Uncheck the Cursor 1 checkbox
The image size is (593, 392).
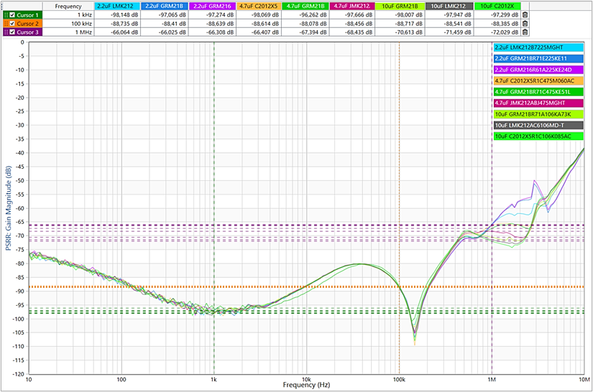12,14
